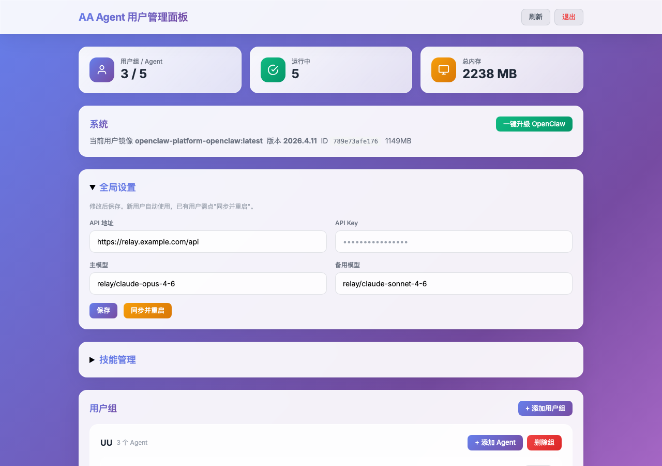Click 添加 Agent in the UU group

(x=495, y=442)
